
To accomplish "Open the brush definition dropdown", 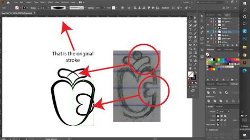I will click(x=85, y=8).
